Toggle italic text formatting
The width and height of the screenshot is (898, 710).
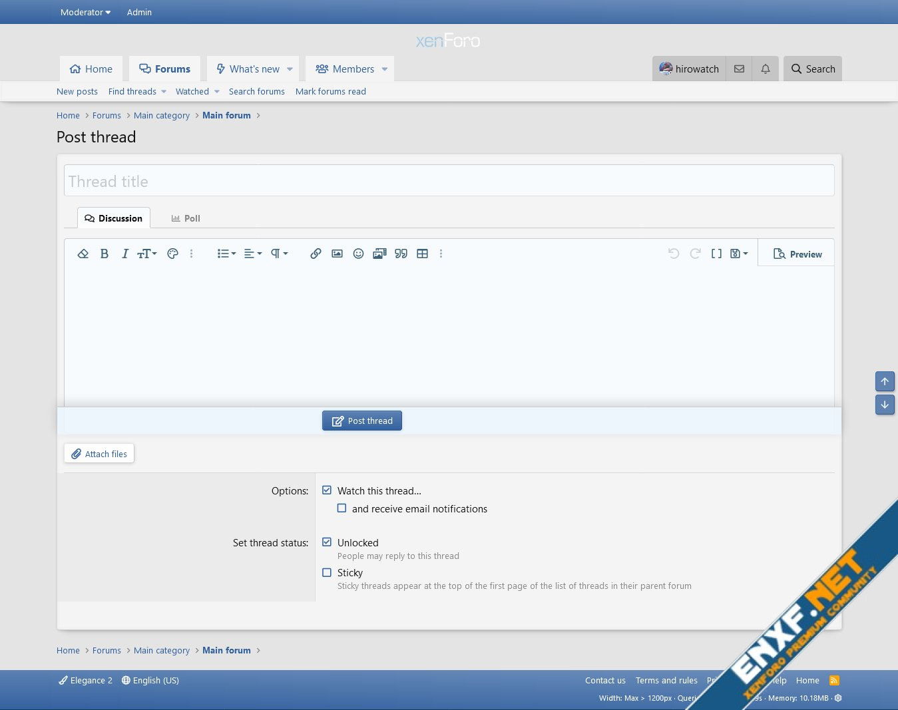(x=124, y=254)
